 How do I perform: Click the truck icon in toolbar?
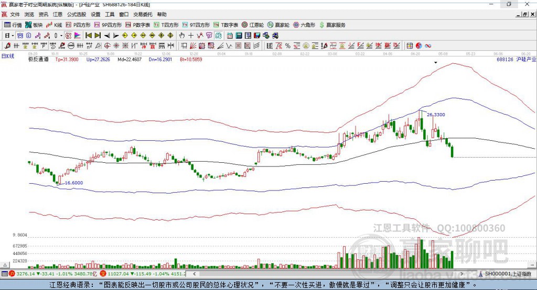(x=275, y=36)
